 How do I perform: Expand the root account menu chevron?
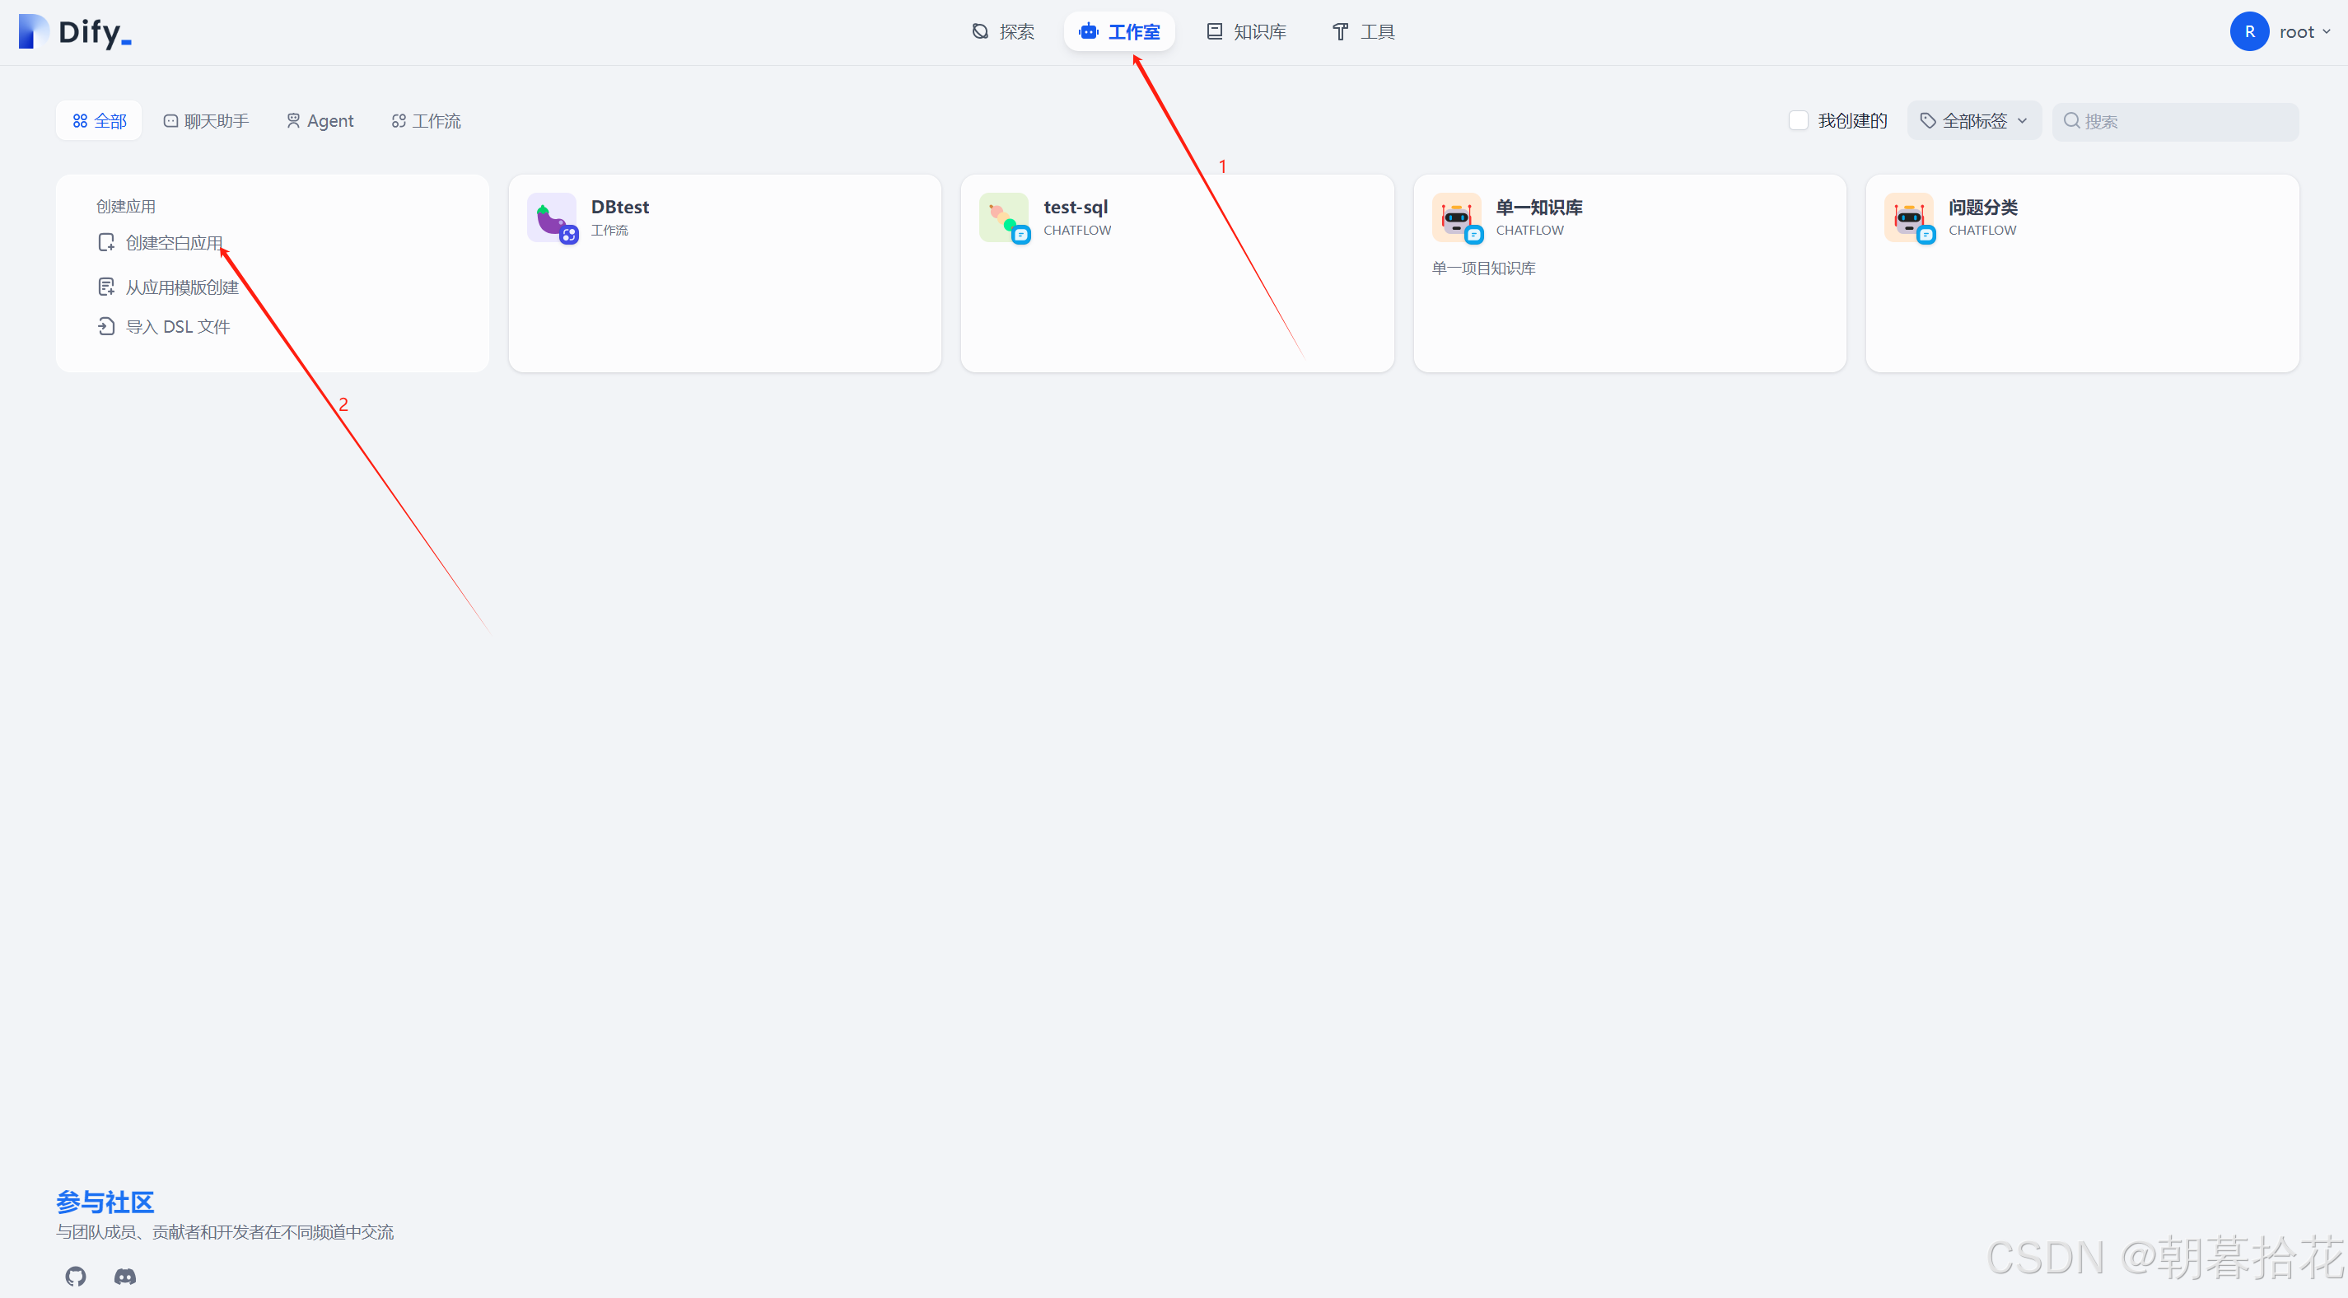point(2326,32)
